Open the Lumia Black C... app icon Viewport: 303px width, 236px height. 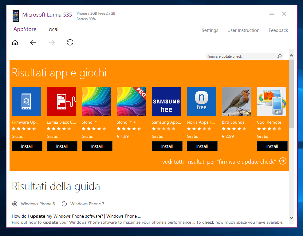click(61, 102)
